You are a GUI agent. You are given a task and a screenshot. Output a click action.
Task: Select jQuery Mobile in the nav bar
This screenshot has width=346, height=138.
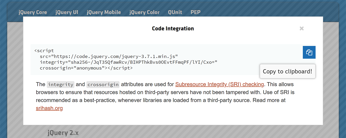104,12
